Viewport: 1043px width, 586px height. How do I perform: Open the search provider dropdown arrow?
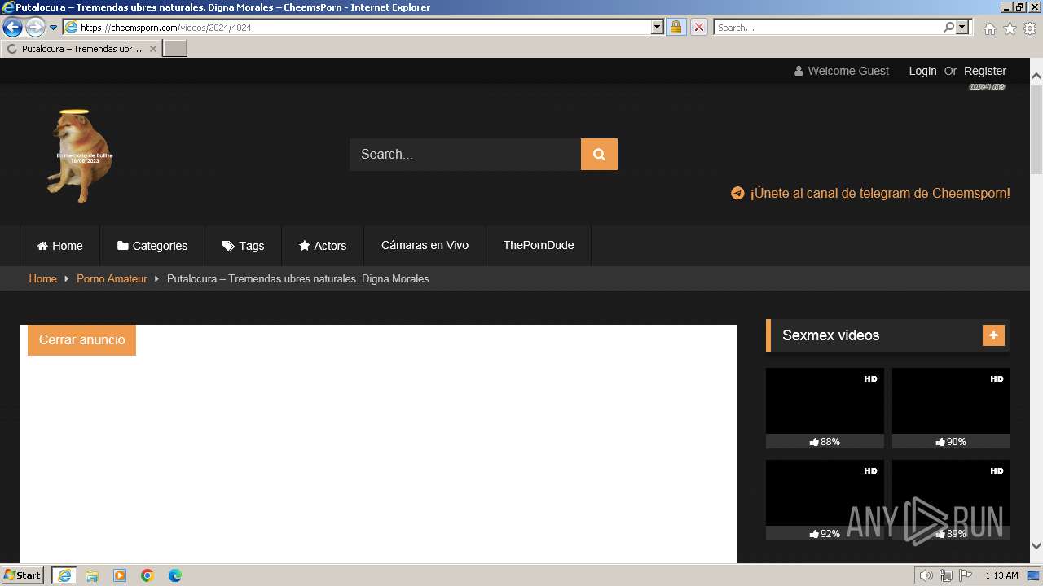click(x=962, y=27)
